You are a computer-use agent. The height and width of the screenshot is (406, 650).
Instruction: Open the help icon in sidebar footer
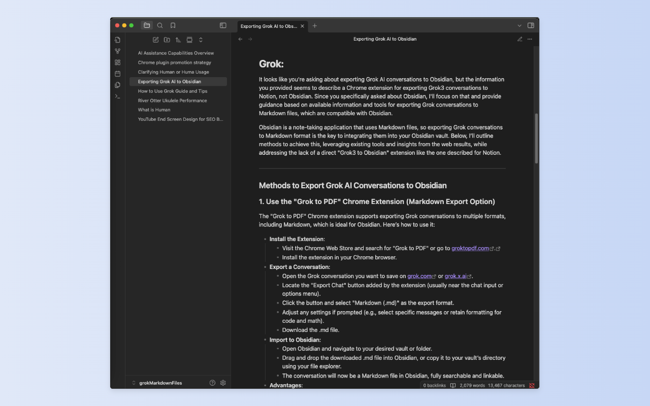pos(212,383)
